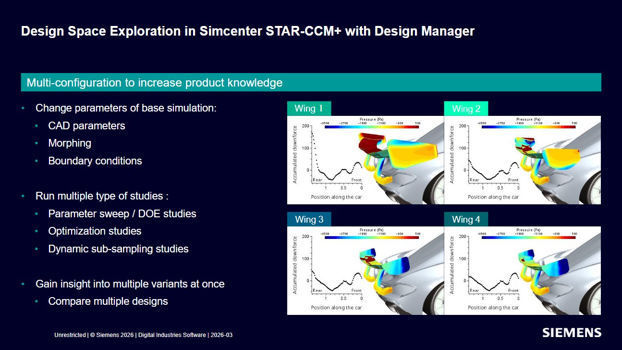Select the 'Multi-configuration to increase product knowledge' banner
The height and width of the screenshot is (350, 622).
311,82
